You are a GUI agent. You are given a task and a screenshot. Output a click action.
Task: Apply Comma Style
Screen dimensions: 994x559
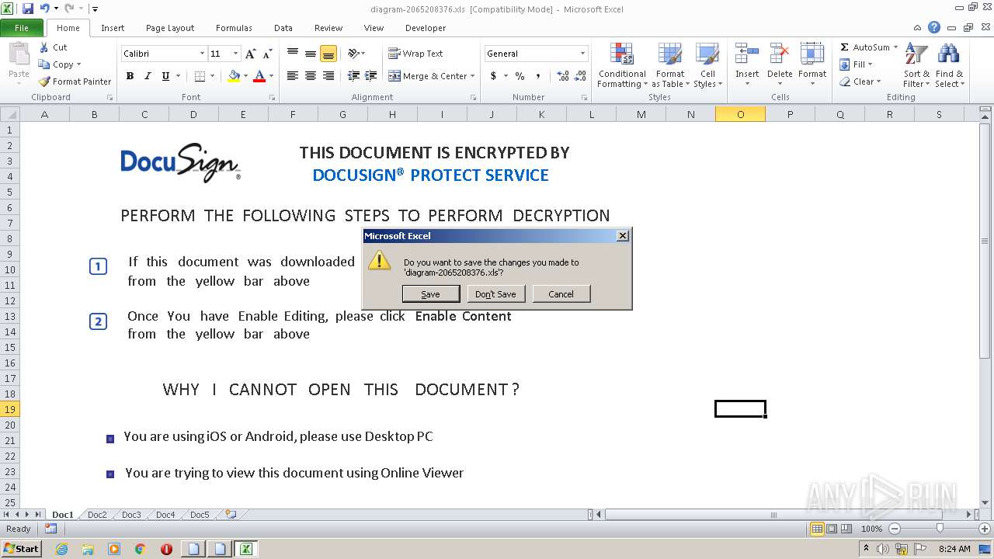pyautogui.click(x=537, y=76)
